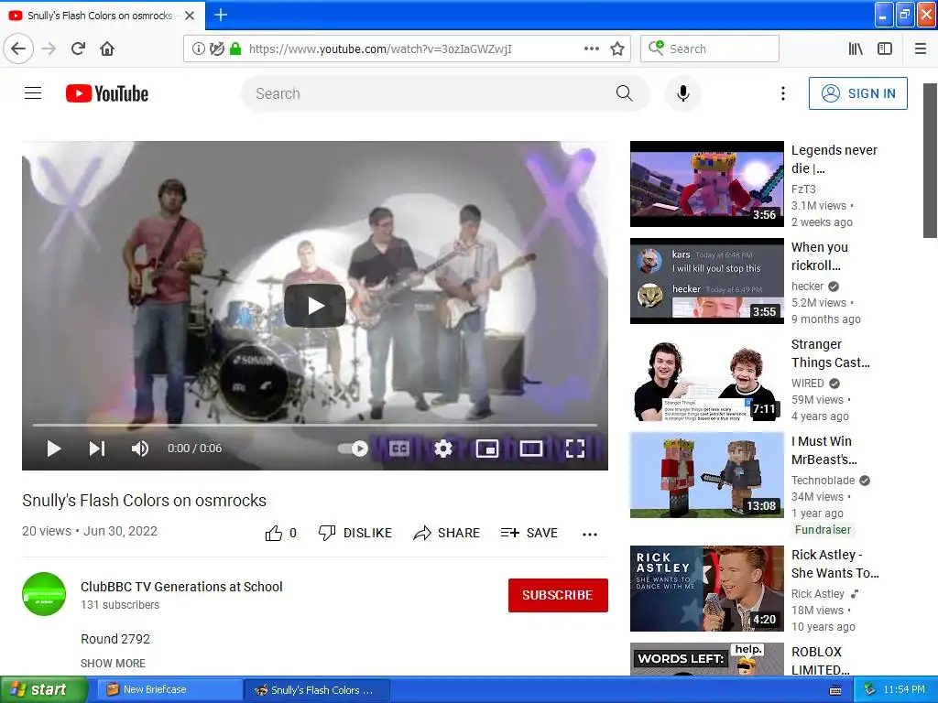Screen dimensions: 938x703
Task: Open the Windows Start menu
Action: coord(44,690)
